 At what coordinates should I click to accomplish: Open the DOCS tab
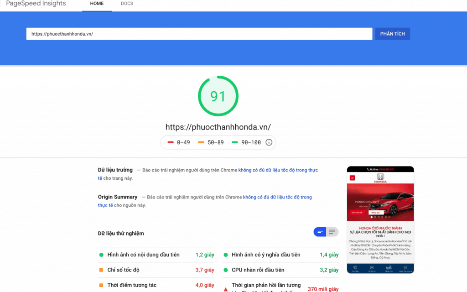[127, 4]
